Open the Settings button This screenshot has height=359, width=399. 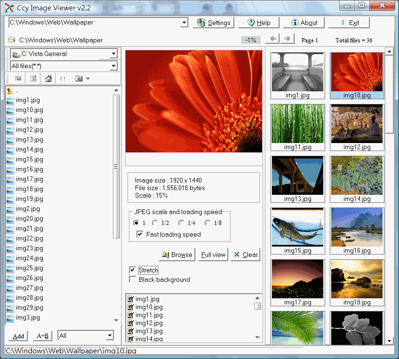click(x=214, y=23)
